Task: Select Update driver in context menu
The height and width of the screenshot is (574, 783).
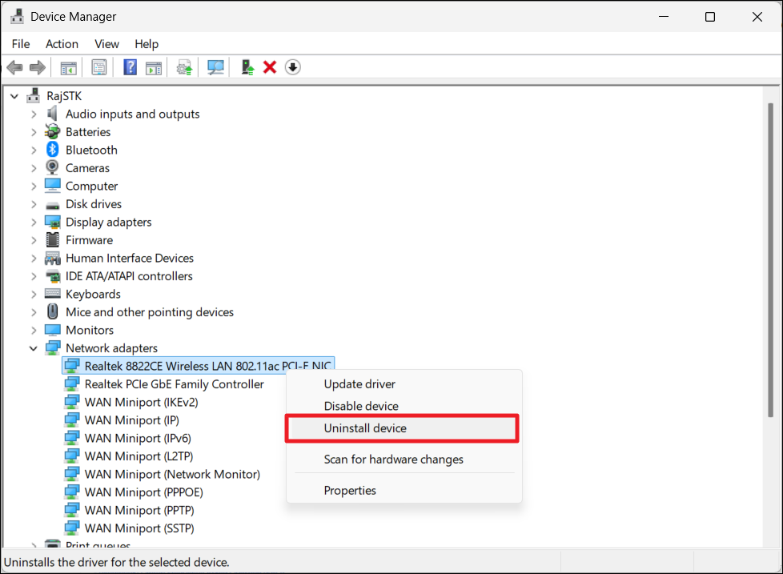Action: pyautogui.click(x=359, y=384)
